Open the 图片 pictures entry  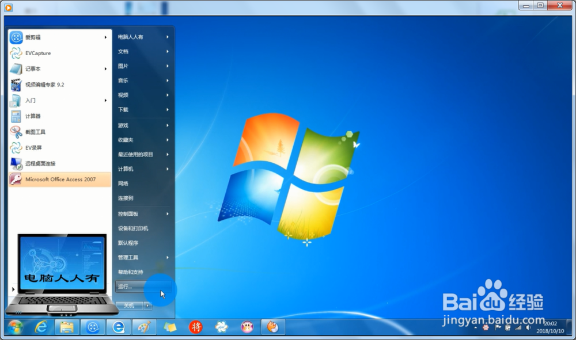[x=143, y=66]
